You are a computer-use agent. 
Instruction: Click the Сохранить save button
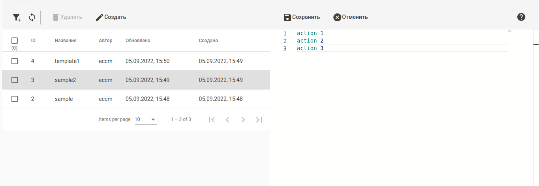click(302, 17)
